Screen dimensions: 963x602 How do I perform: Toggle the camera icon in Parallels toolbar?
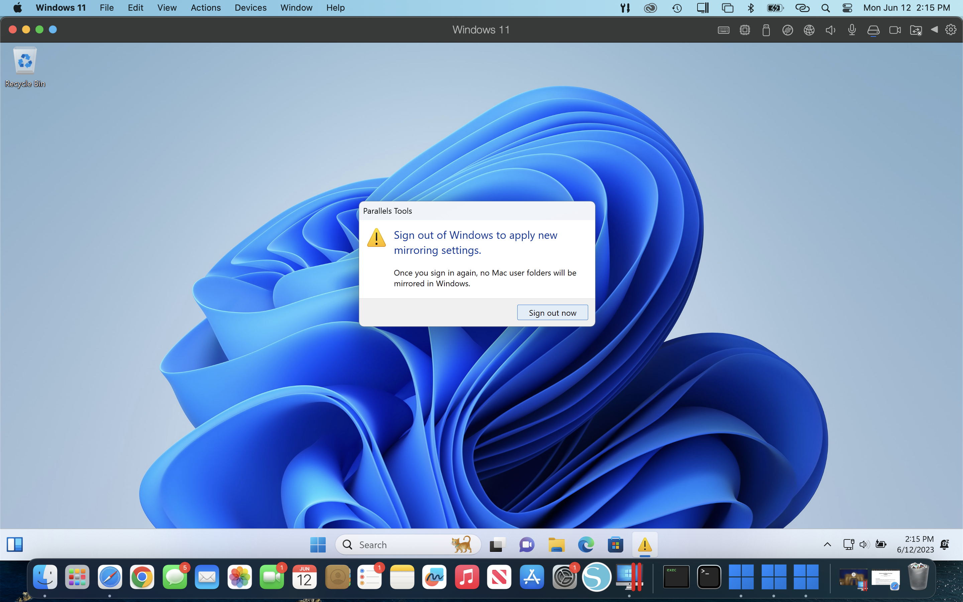[x=894, y=30]
